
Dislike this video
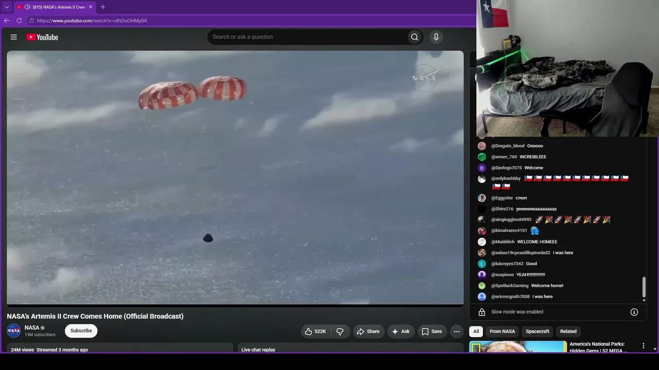pyautogui.click(x=340, y=331)
